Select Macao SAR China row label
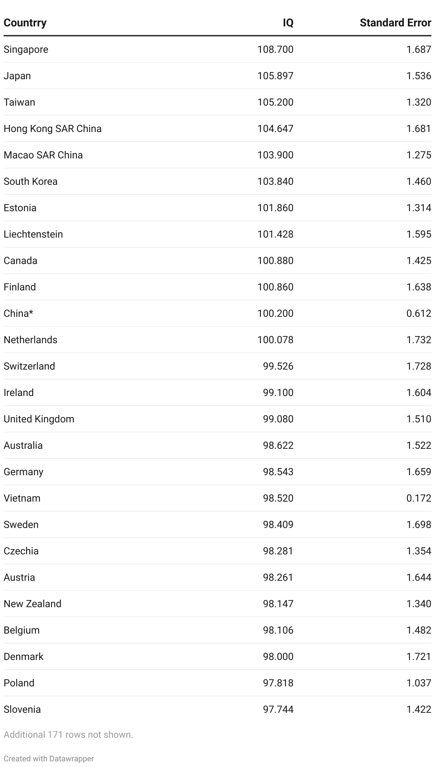Image resolution: width=435 pixels, height=767 pixels. (43, 155)
